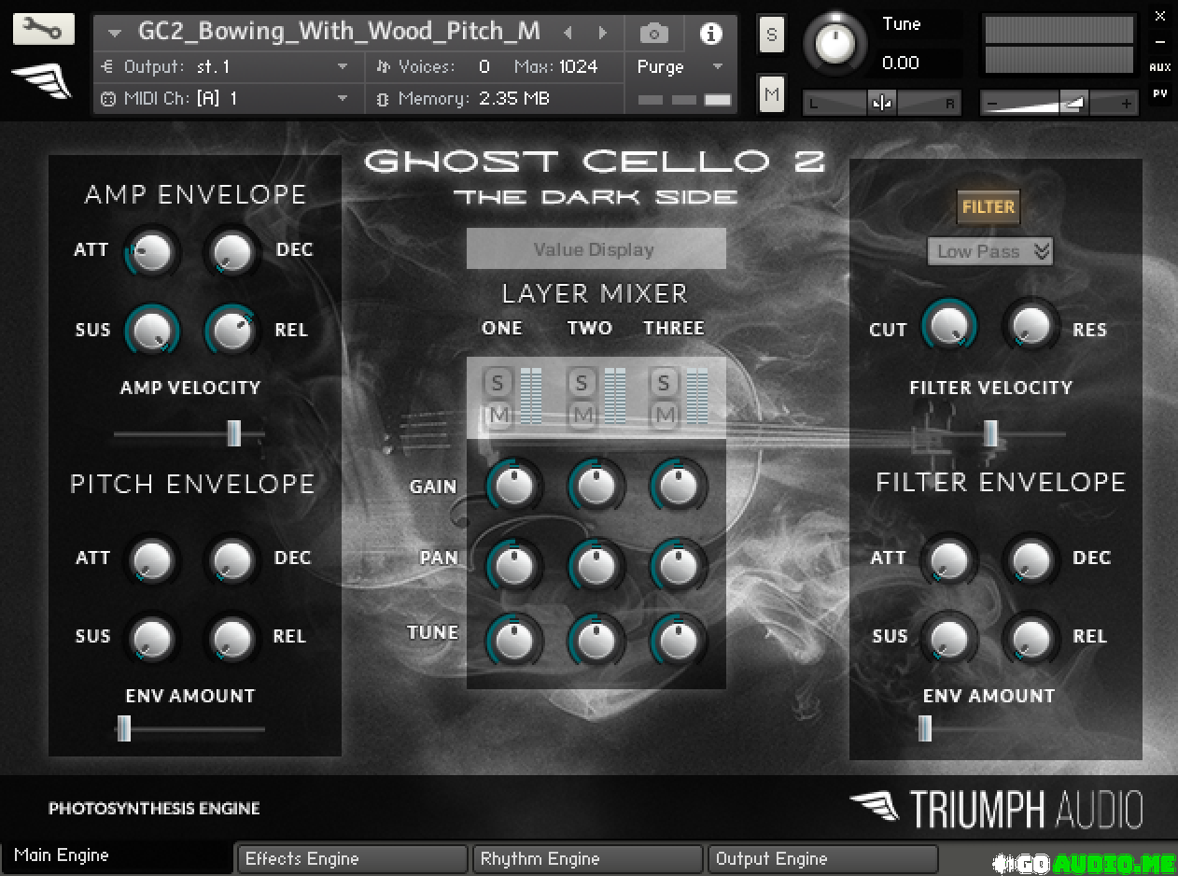
Task: Solo layer ONE in Layer Mixer
Action: [498, 382]
